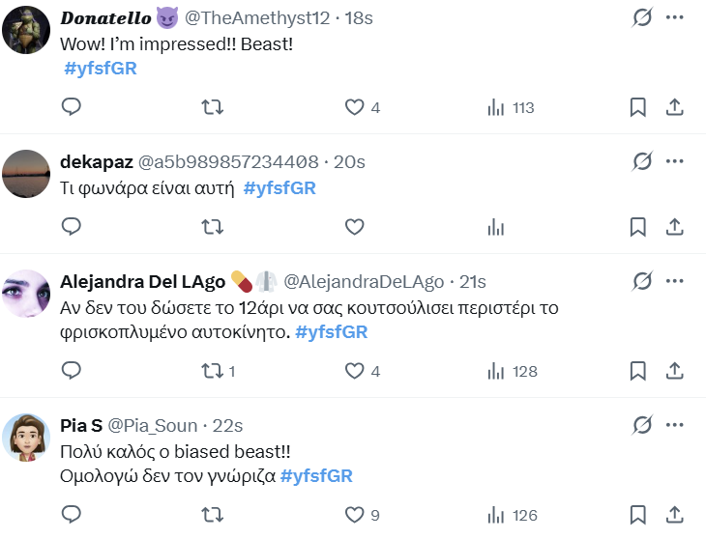Viewport: 706px width, 539px height.
Task: Click Grok icon on dekapaz's tweet
Action: [641, 161]
